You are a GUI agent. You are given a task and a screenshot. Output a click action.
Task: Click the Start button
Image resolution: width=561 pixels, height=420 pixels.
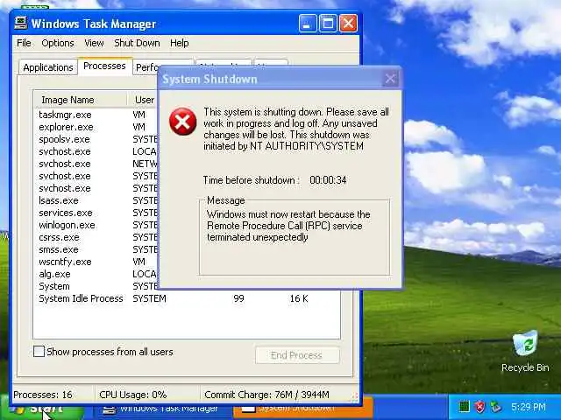click(x=43, y=408)
